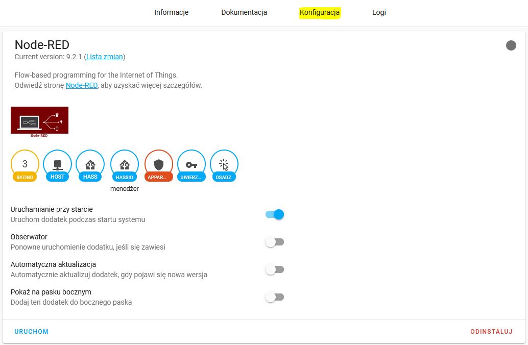Enable the Automatyczna aktualizacja toggle
The width and height of the screenshot is (528, 345).
tap(275, 269)
